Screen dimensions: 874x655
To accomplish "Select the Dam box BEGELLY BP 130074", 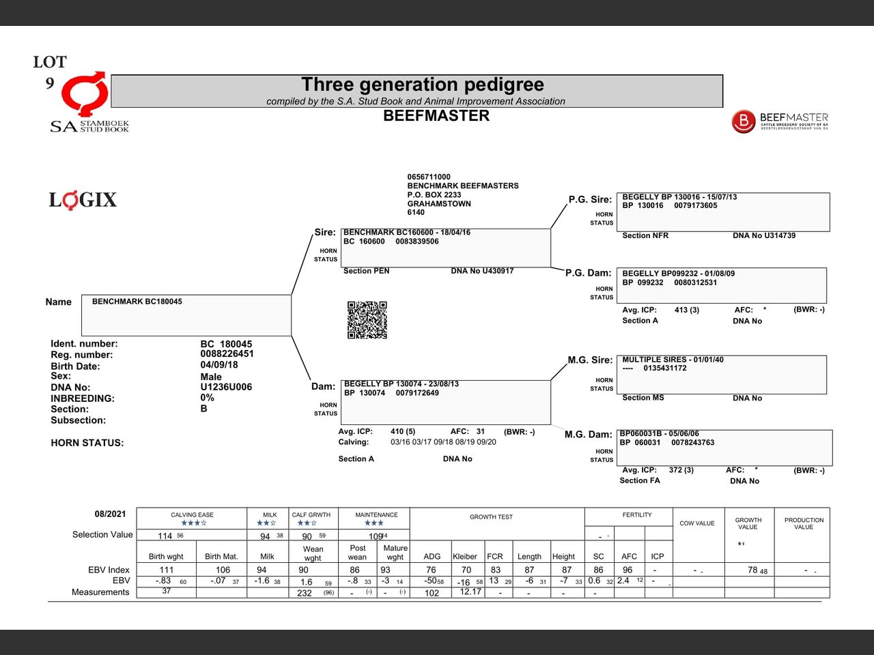I will point(445,402).
